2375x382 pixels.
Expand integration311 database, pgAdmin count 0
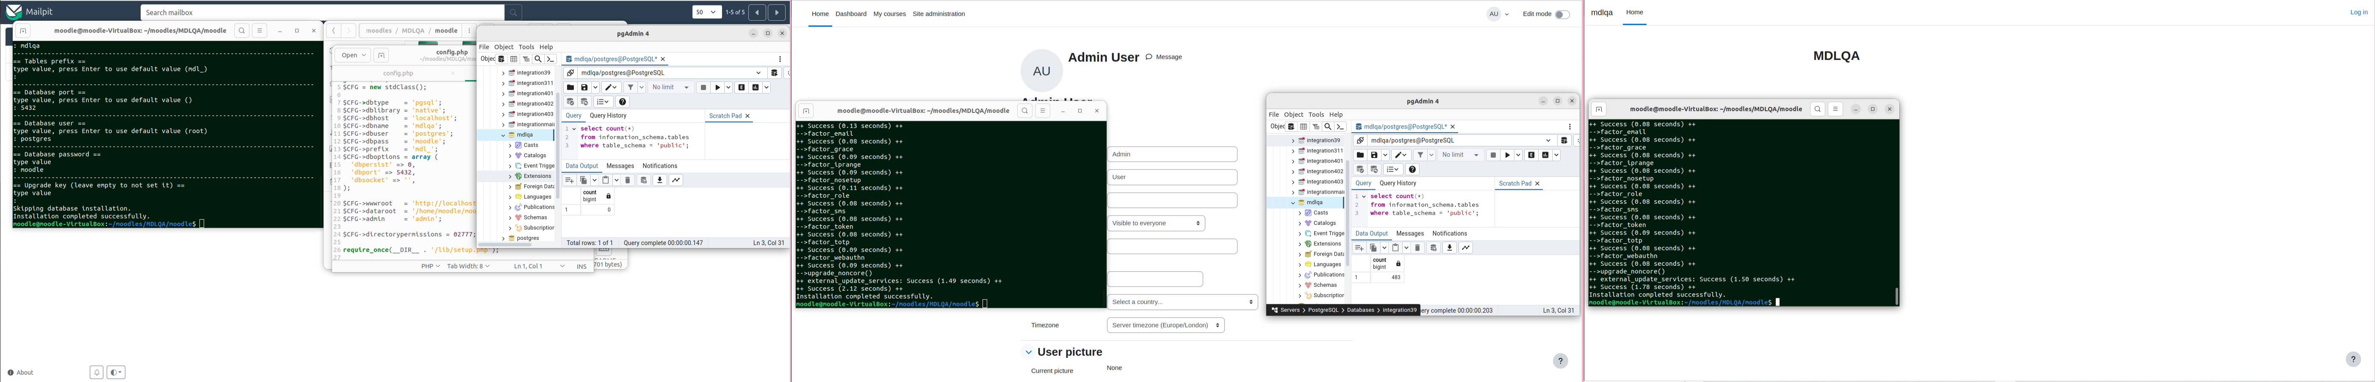pyautogui.click(x=504, y=83)
